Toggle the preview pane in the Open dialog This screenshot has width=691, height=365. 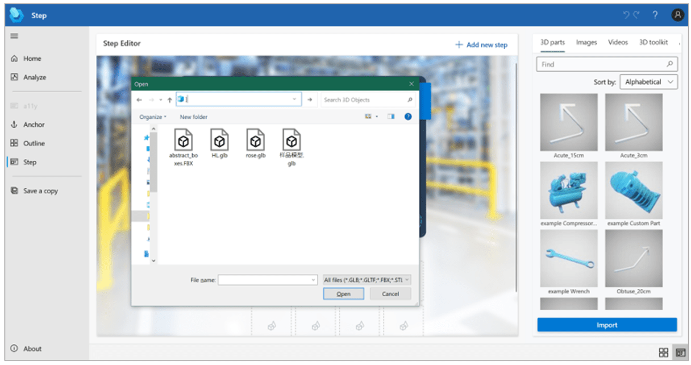[391, 117]
